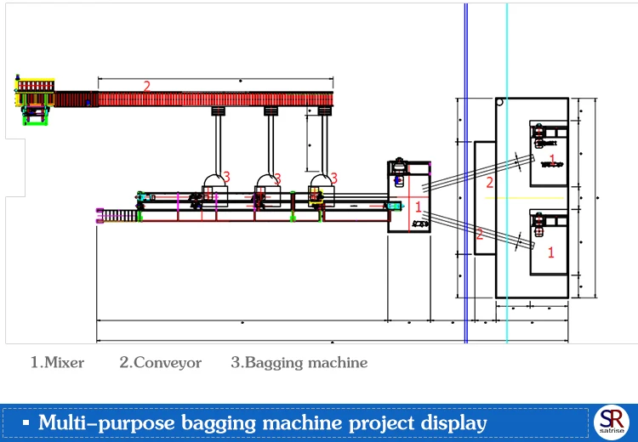The height and width of the screenshot is (442, 638).
Task: Click the magenta-ended roller conveyor section
Action: click(x=118, y=216)
